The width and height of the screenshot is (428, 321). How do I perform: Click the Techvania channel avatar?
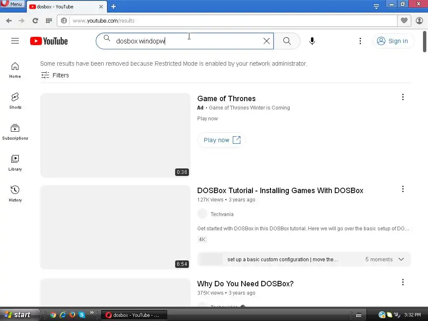tap(202, 214)
